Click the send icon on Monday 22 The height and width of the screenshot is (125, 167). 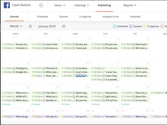click(3, 111)
